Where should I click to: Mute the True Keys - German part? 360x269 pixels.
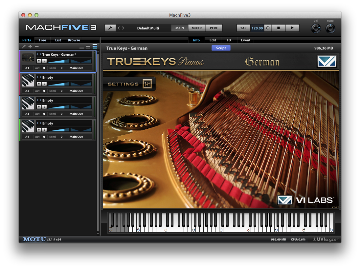[x=39, y=61]
